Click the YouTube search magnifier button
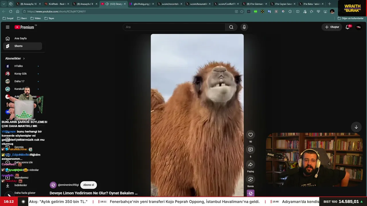Viewport: 367px width, 206px height. pyautogui.click(x=231, y=27)
